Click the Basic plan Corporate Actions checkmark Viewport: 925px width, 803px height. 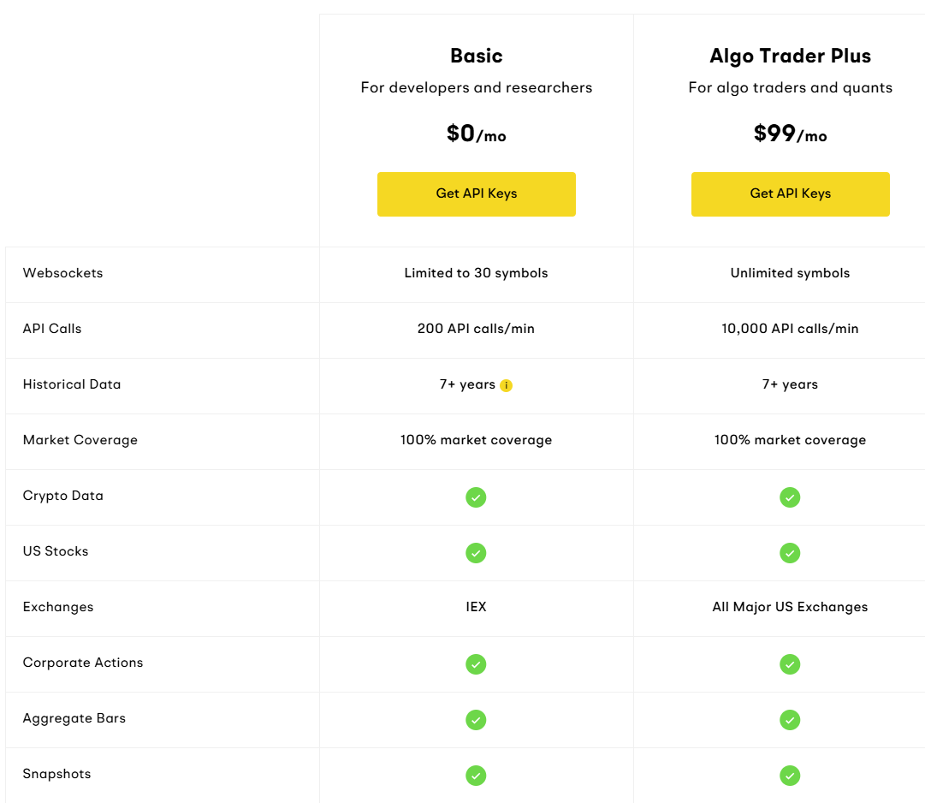pos(476,664)
